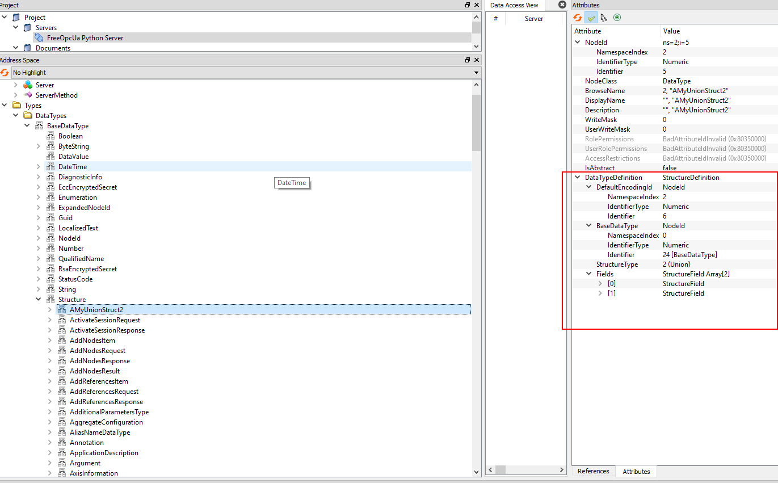Close the Data Access View tab
778x483 pixels.
(562, 5)
